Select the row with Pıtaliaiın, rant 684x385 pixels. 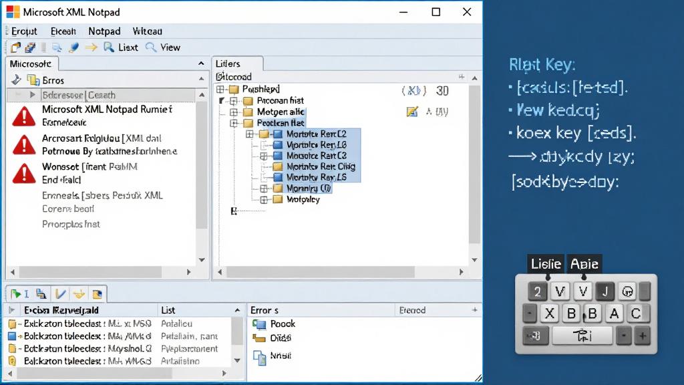click(118, 337)
